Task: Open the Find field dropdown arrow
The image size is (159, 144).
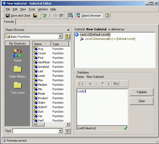Action: pyautogui.click(x=60, y=131)
